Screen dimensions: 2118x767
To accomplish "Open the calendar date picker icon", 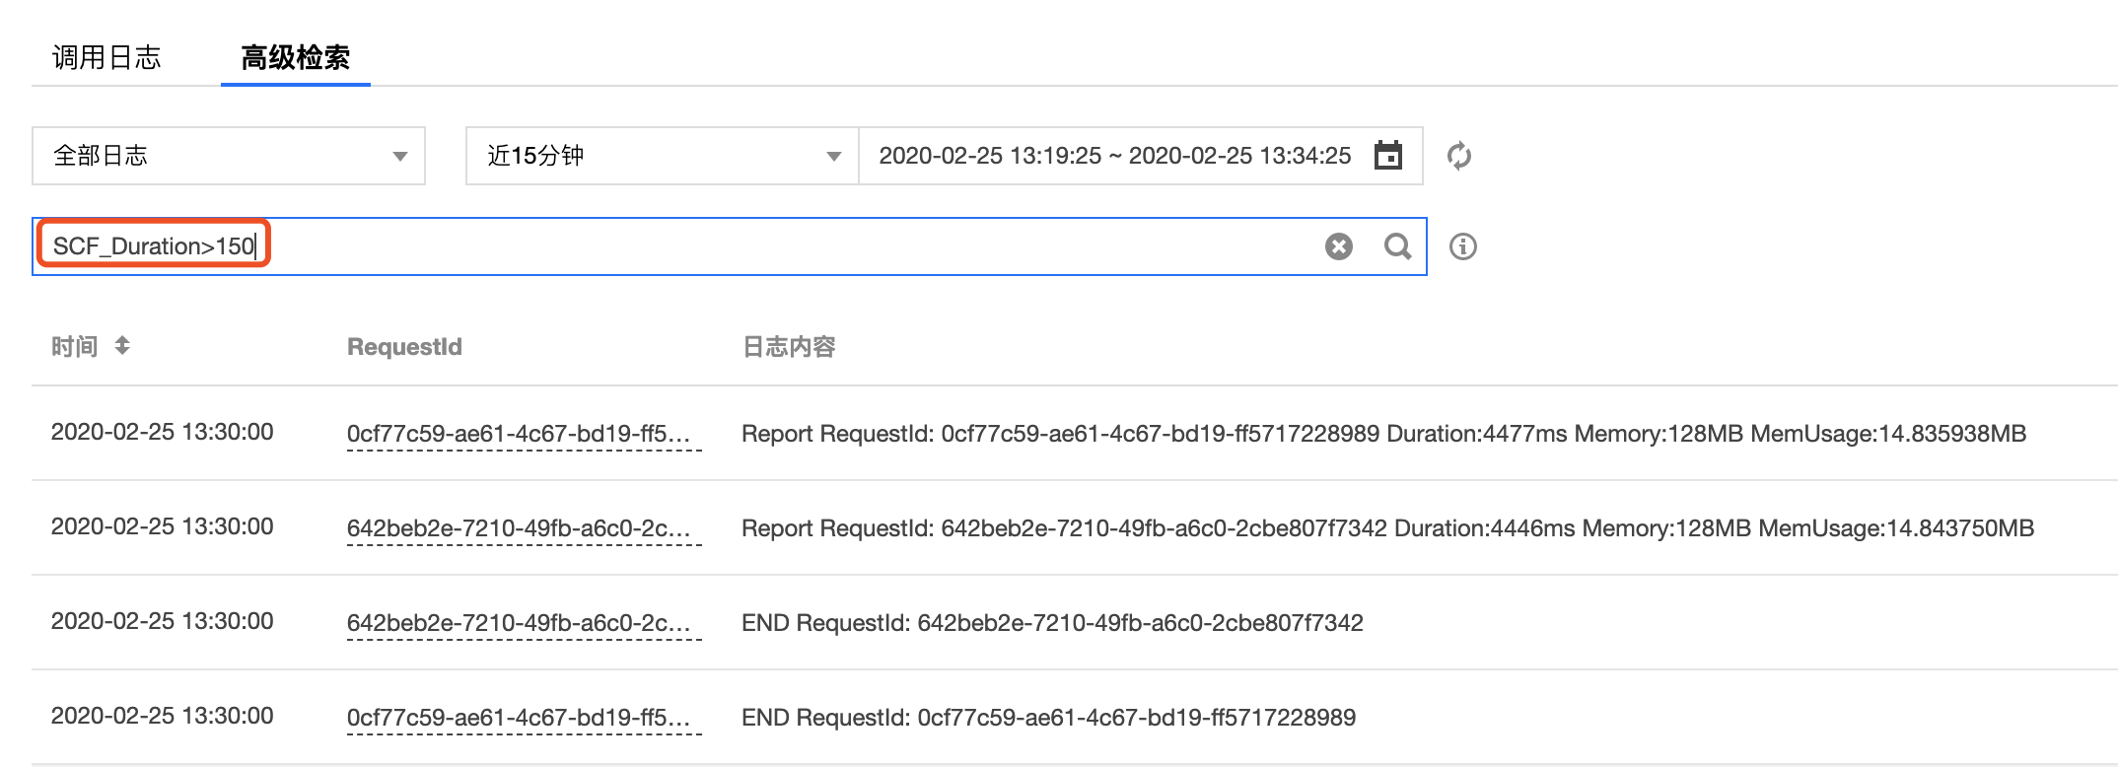I will (1388, 155).
